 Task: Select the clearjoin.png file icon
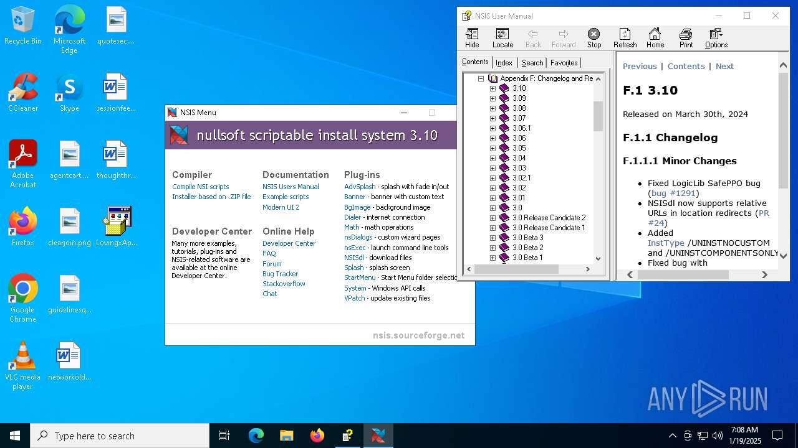pos(69,227)
